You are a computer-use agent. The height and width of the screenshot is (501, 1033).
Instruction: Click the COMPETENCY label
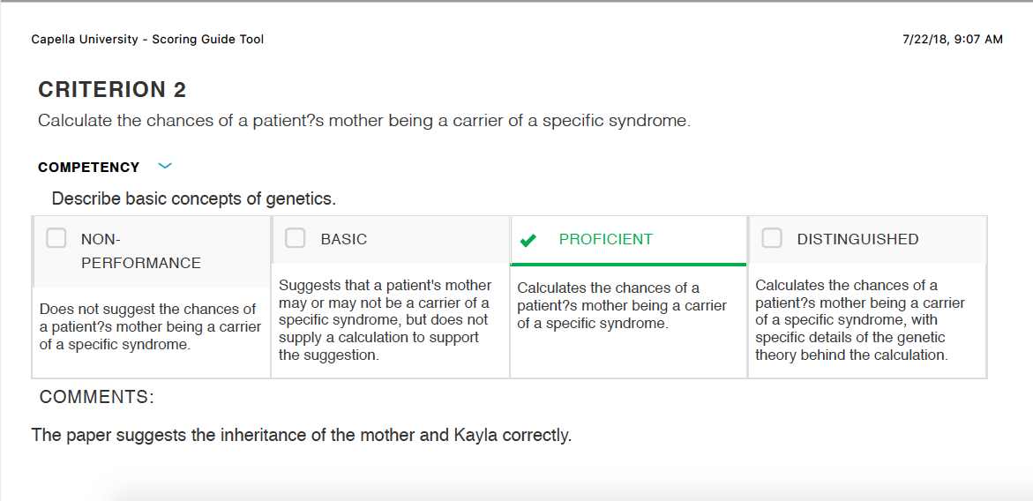click(89, 168)
